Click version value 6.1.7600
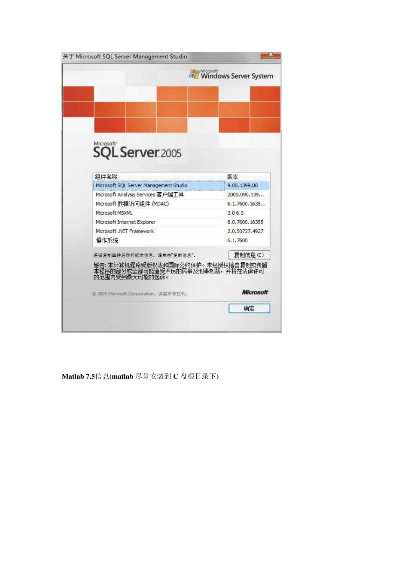This screenshot has width=408, height=578. tap(237, 240)
